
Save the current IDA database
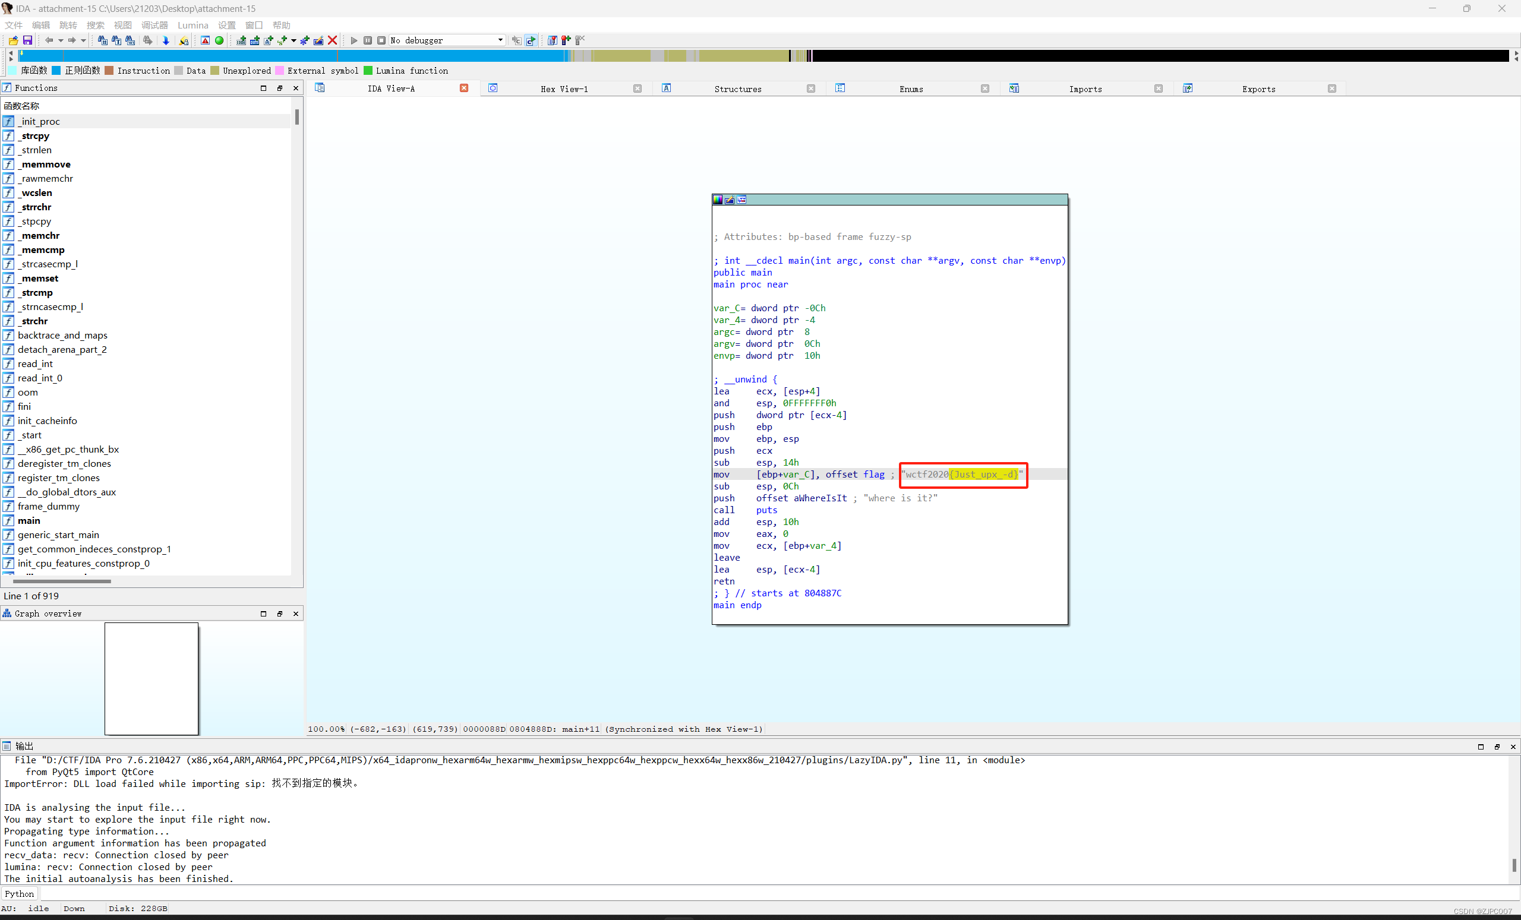click(x=29, y=40)
